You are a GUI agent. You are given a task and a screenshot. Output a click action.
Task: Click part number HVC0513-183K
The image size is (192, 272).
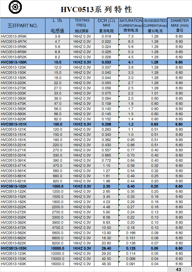[14, 264]
